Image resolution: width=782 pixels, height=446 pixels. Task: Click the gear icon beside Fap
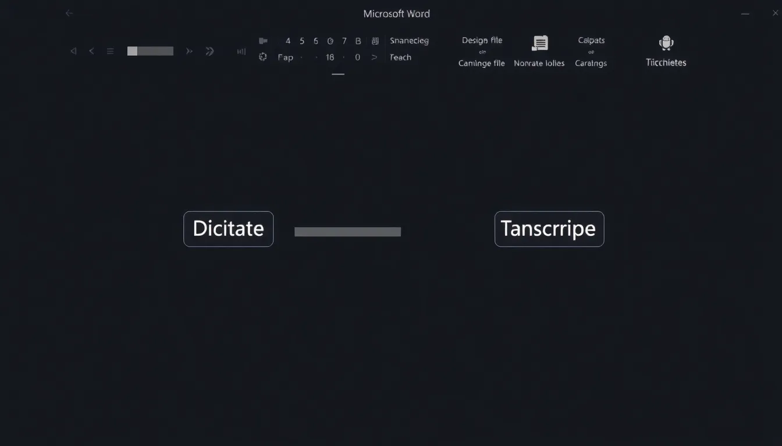pos(263,57)
